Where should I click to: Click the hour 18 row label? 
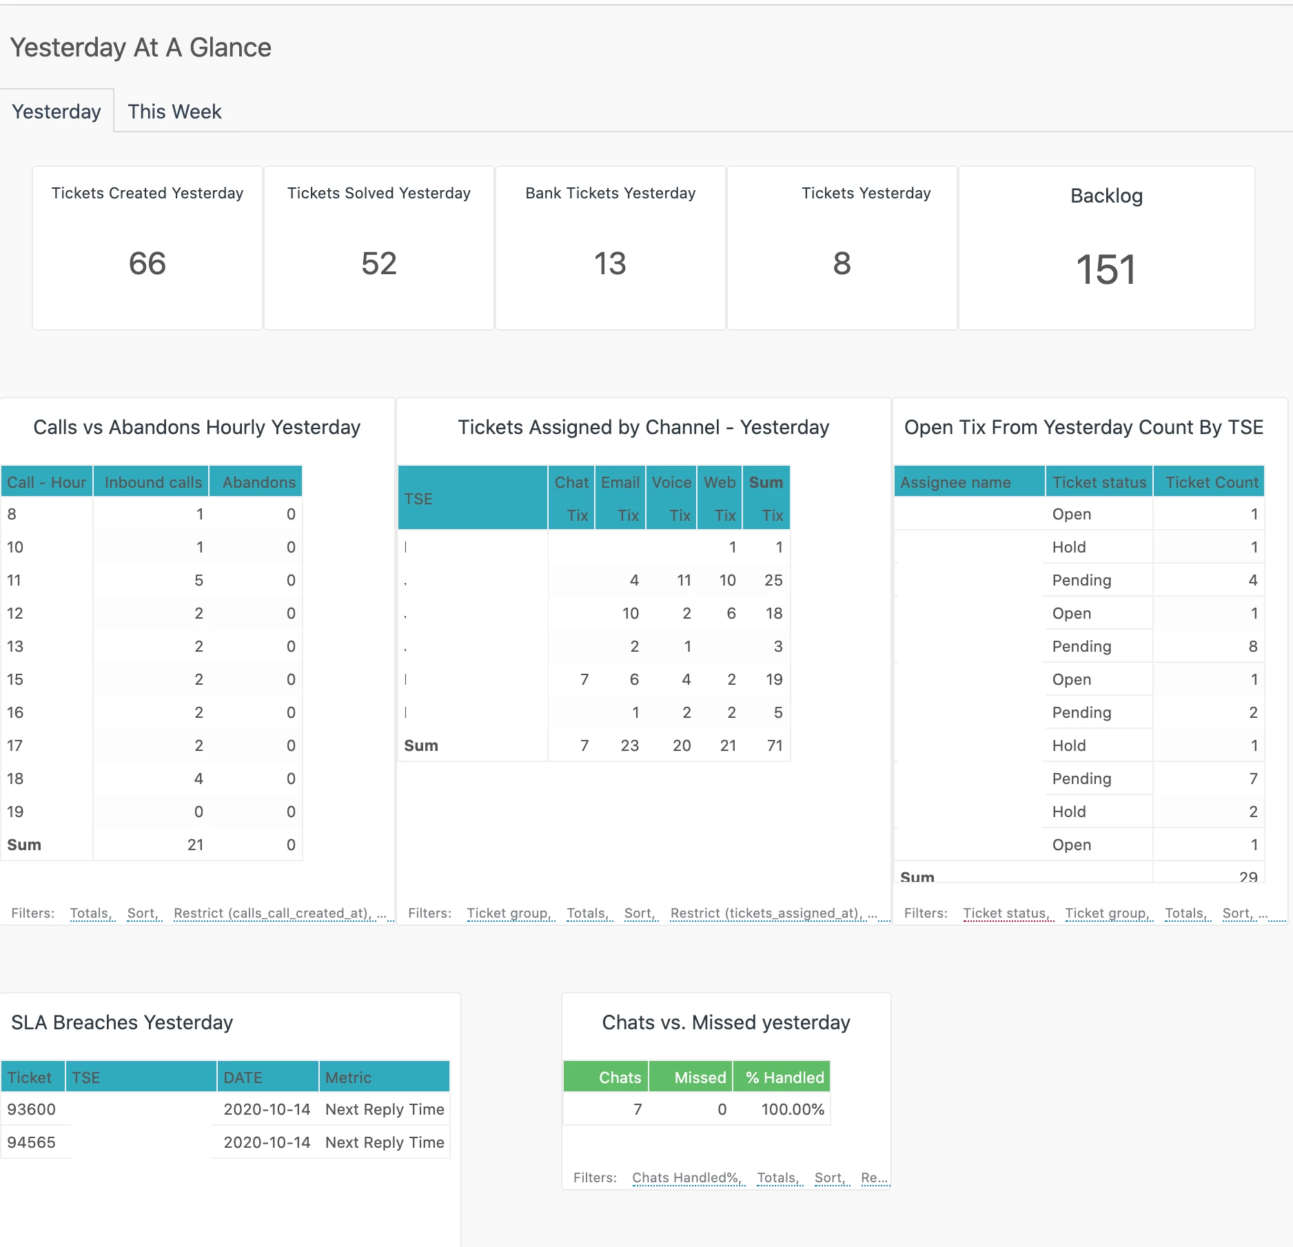[15, 779]
